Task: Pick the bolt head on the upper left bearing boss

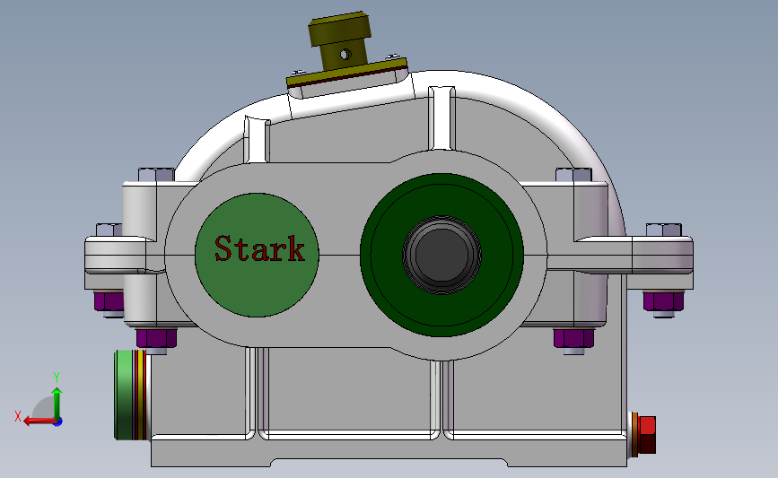Action: (156, 175)
